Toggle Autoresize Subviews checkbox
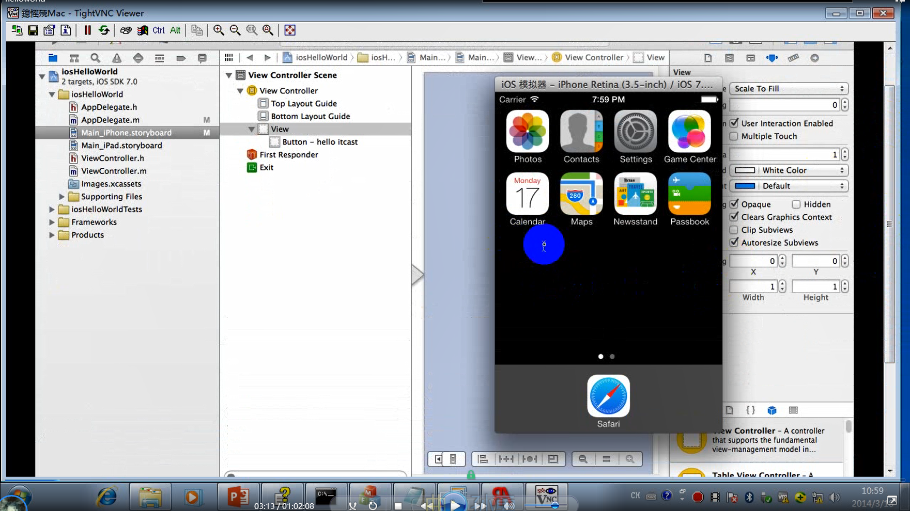 pos(734,242)
